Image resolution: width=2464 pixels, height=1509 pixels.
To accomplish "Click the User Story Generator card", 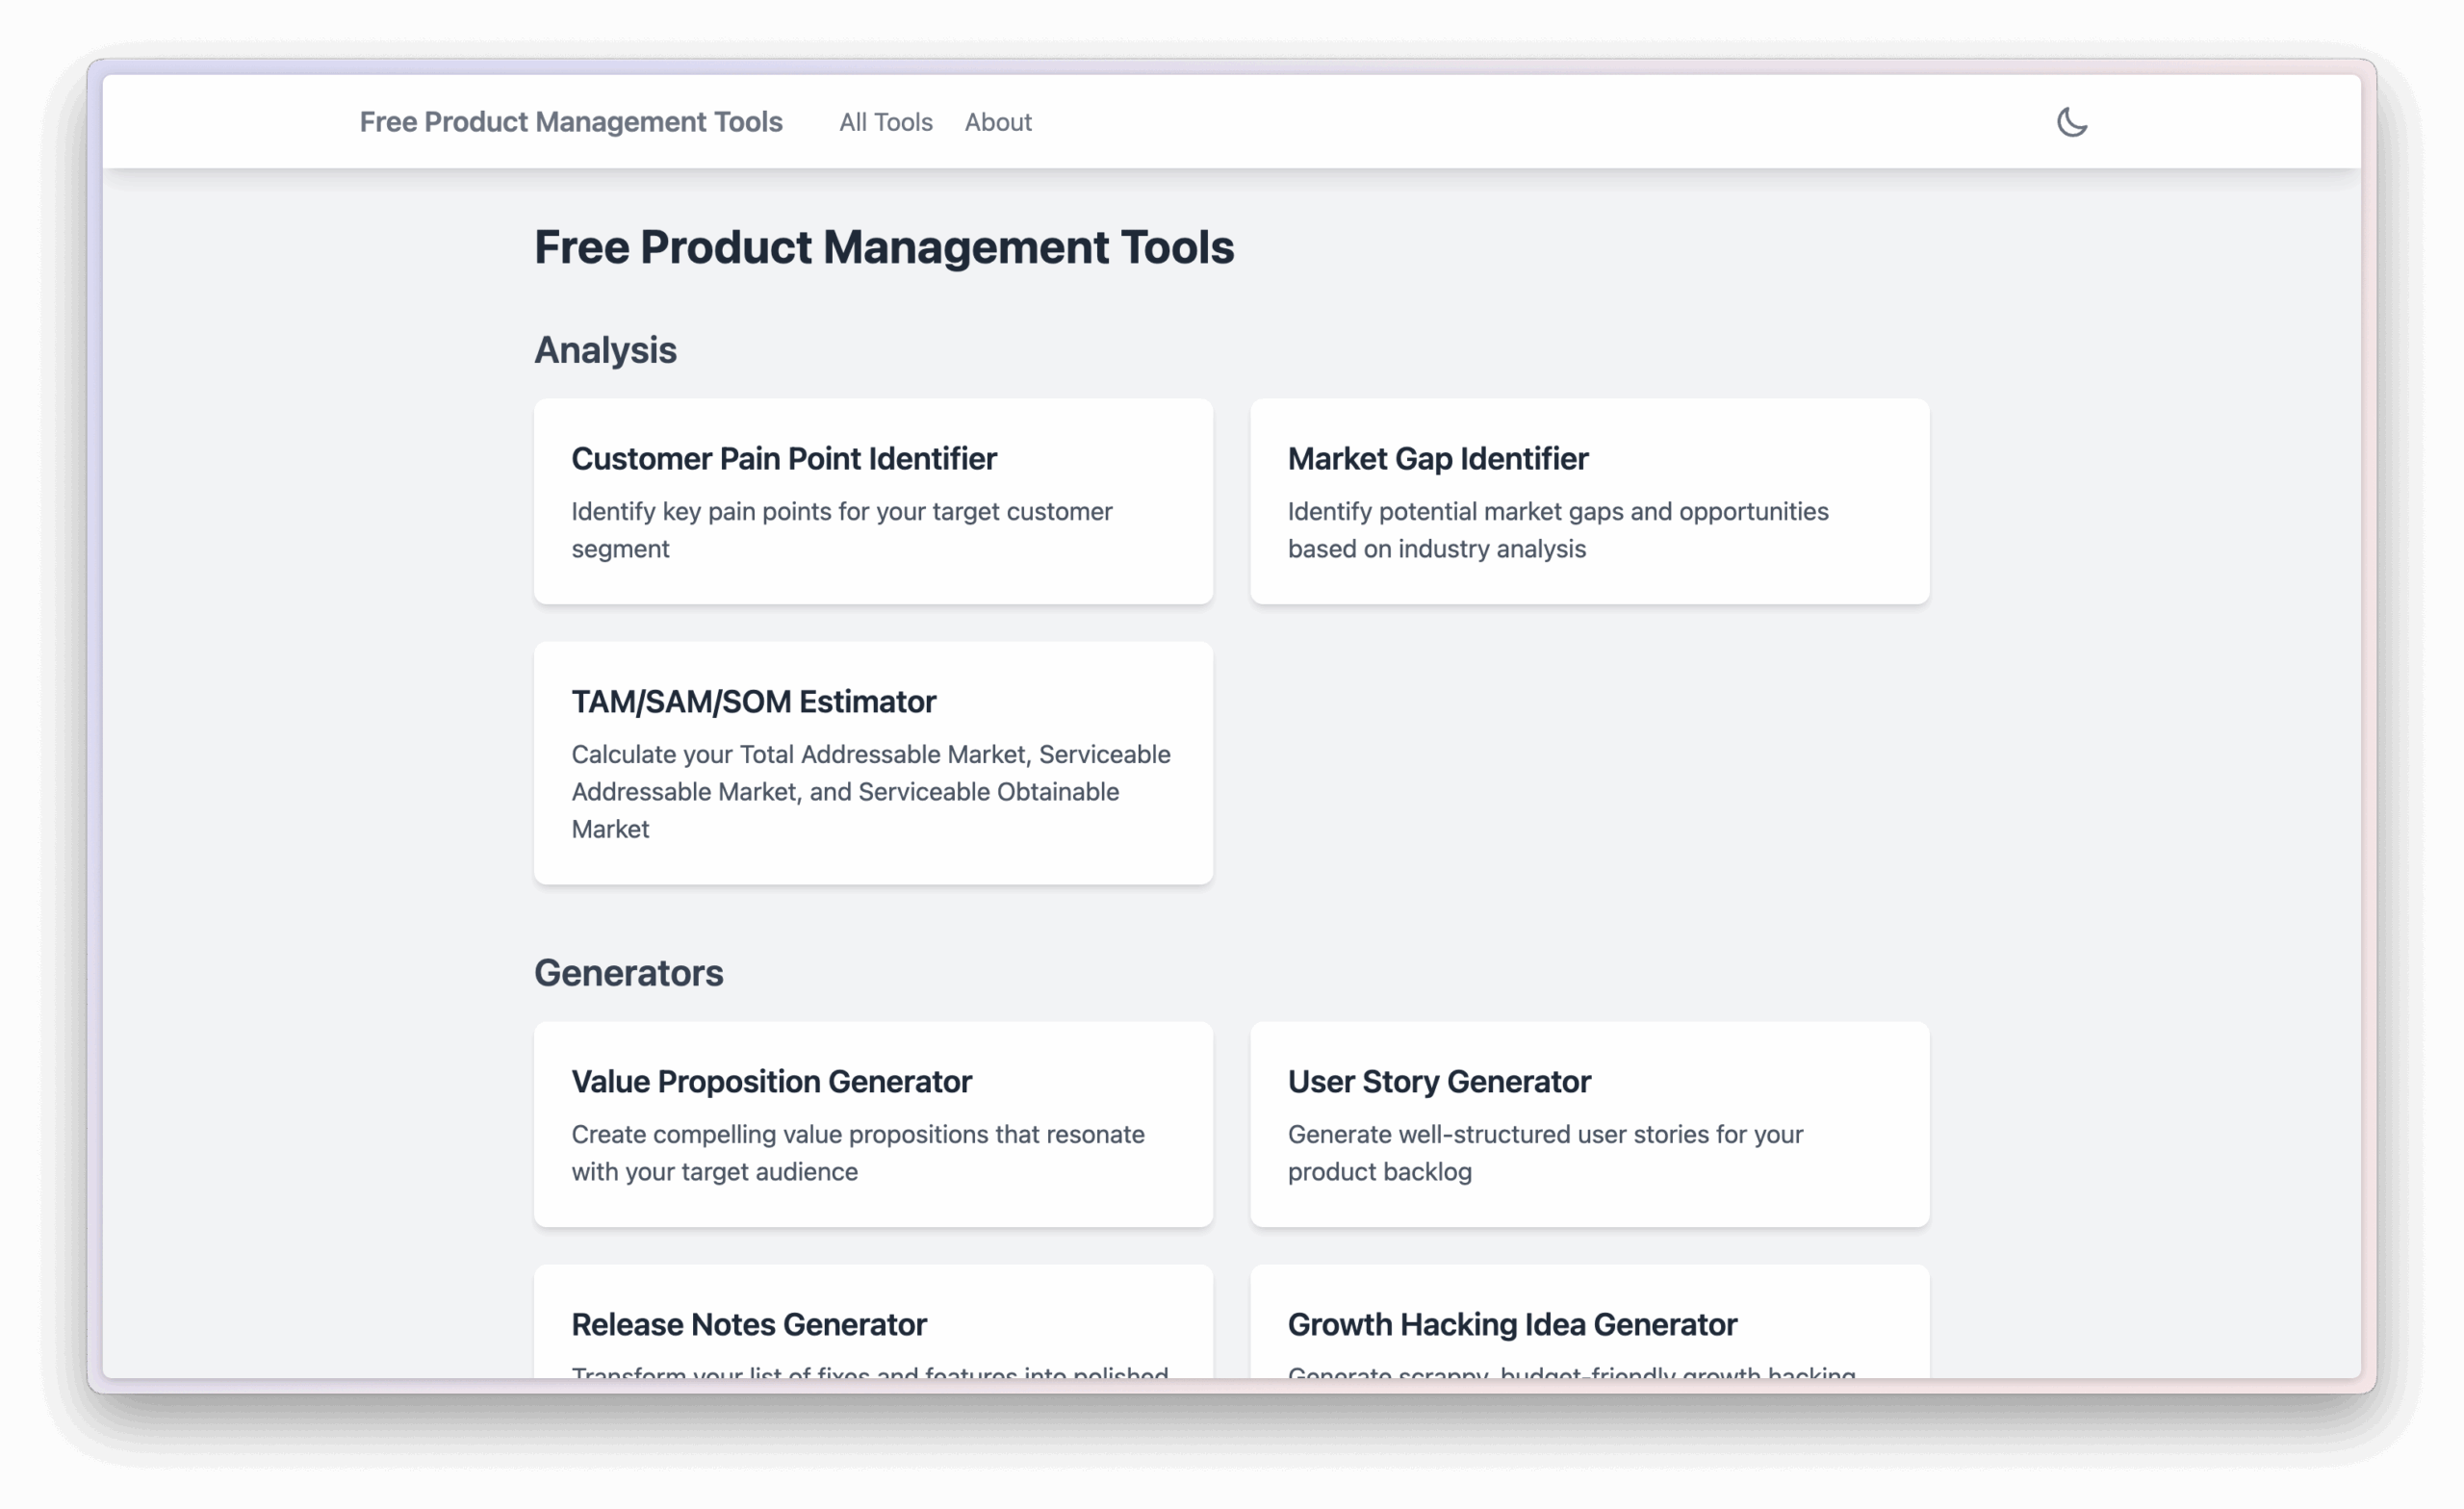I will (1589, 1125).
